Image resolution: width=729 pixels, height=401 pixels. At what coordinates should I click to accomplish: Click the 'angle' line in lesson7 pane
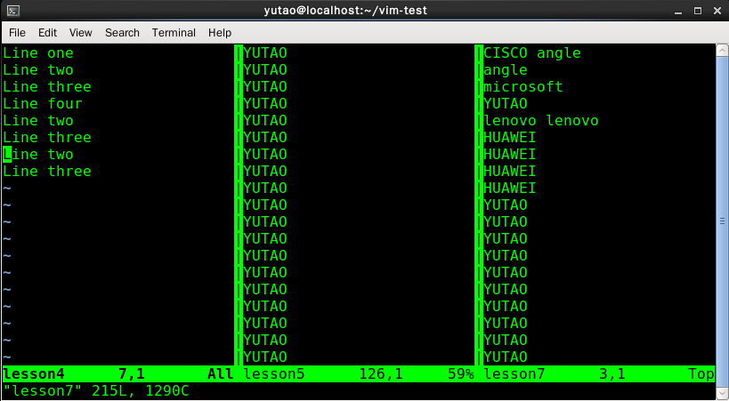tap(506, 70)
